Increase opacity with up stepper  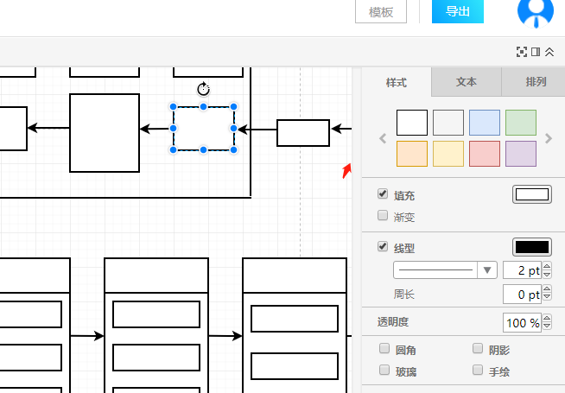[x=547, y=319]
